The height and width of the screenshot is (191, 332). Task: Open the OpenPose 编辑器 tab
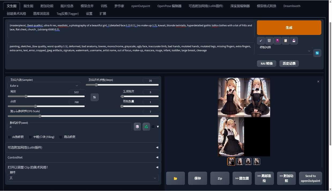tap(169, 6)
